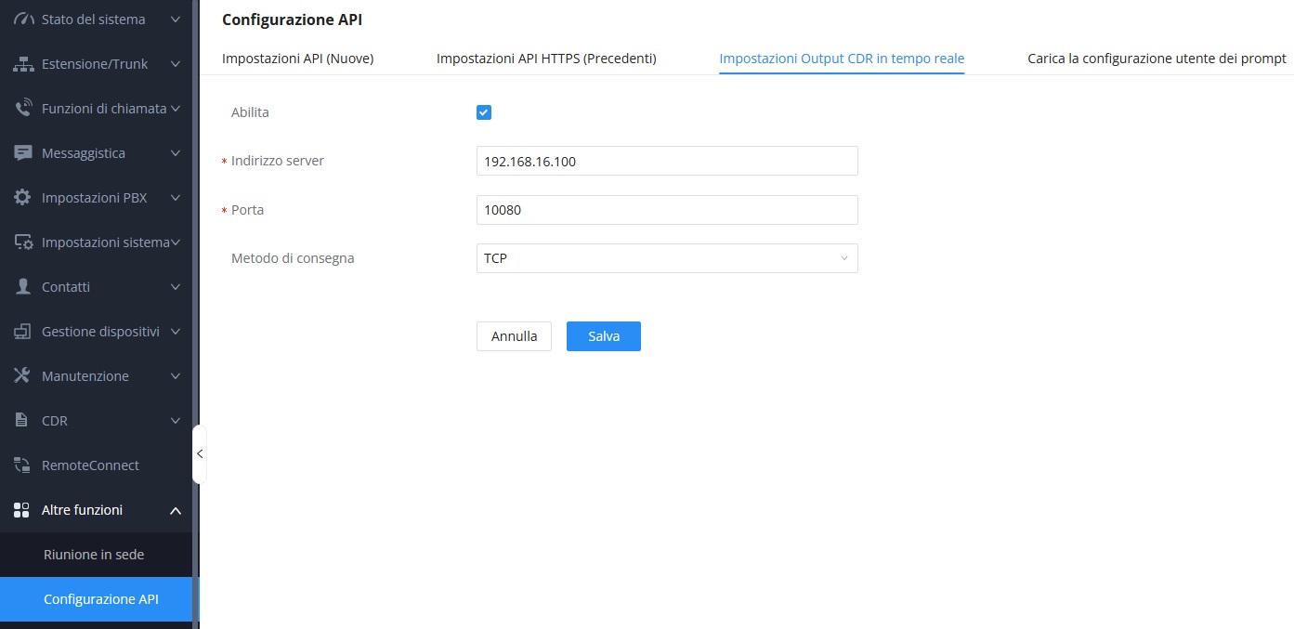Open the Metodo di consegna dropdown
The image size is (1294, 629).
[x=666, y=258]
